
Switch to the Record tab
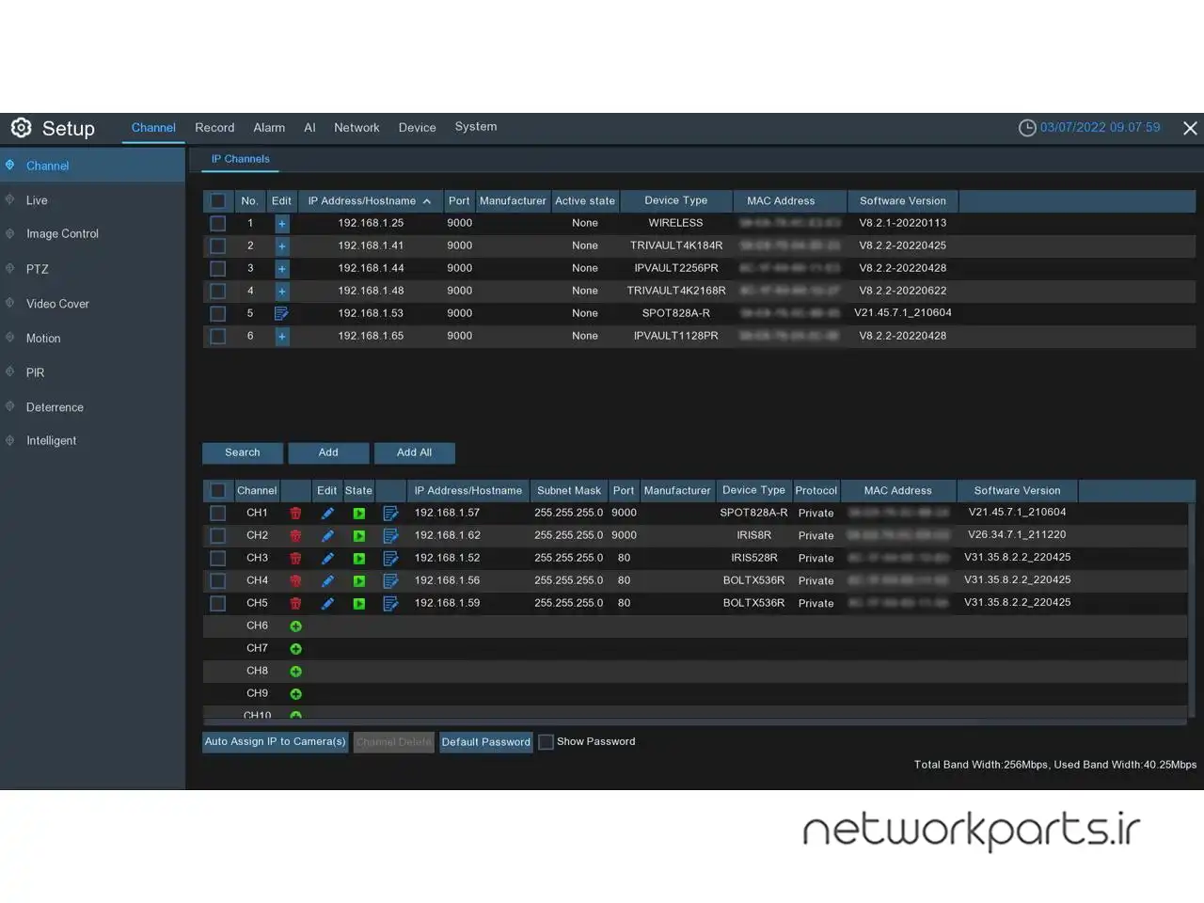(214, 128)
